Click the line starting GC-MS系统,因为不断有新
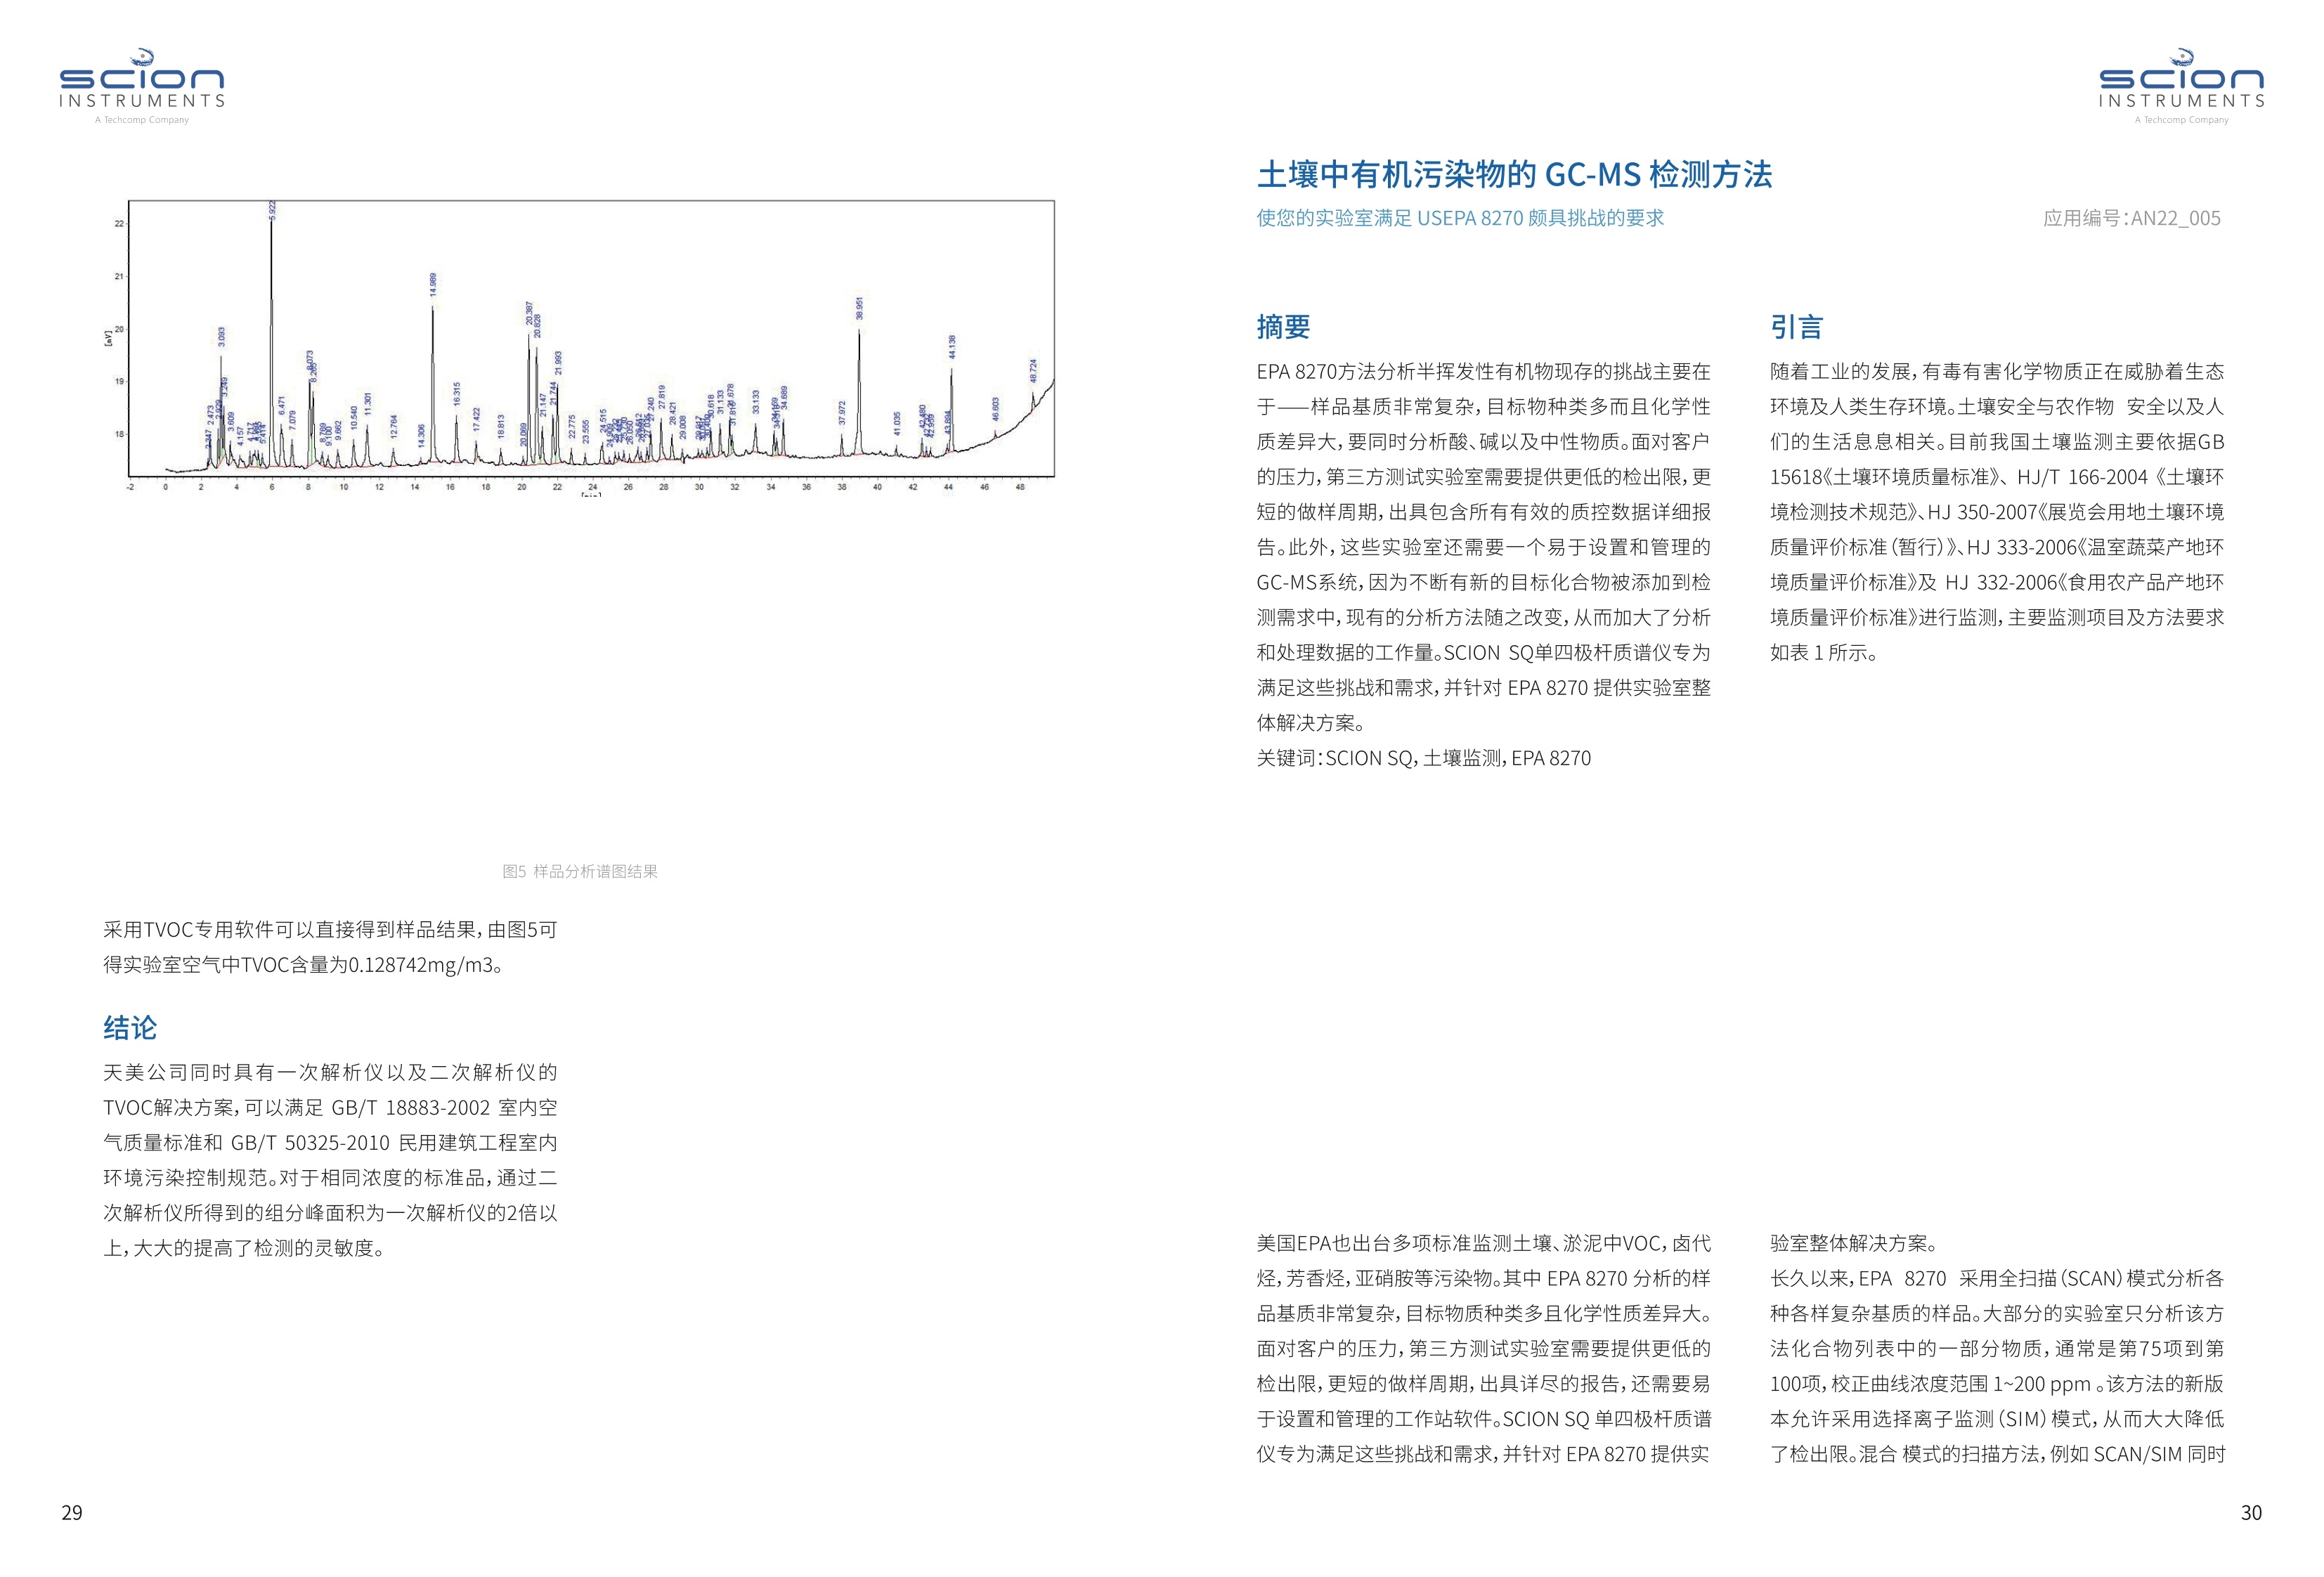Viewport: 2324px width, 1577px height. pos(1484,582)
